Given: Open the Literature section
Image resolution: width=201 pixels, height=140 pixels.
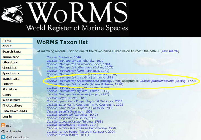Looking at the screenshot, I should pyautogui.click(x=17, y=62).
